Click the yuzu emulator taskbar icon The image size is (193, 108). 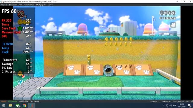(31, 105)
